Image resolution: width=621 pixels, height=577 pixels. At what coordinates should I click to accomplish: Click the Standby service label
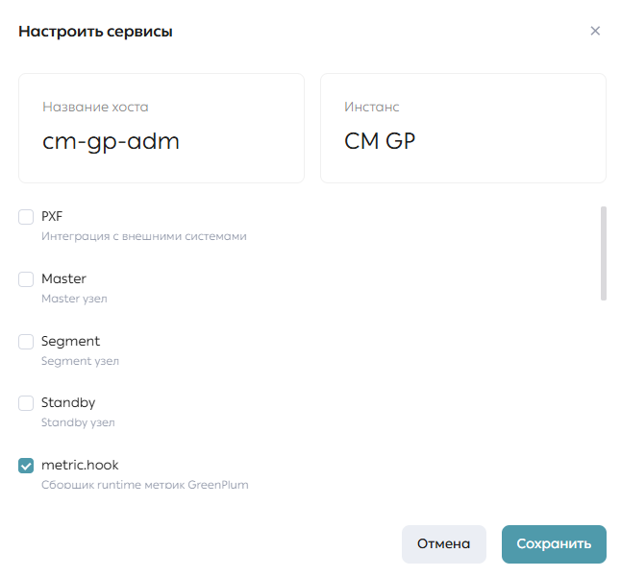[68, 403]
